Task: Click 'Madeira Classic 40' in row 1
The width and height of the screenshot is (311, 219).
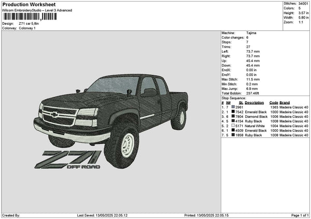Action: [x=294, y=107]
